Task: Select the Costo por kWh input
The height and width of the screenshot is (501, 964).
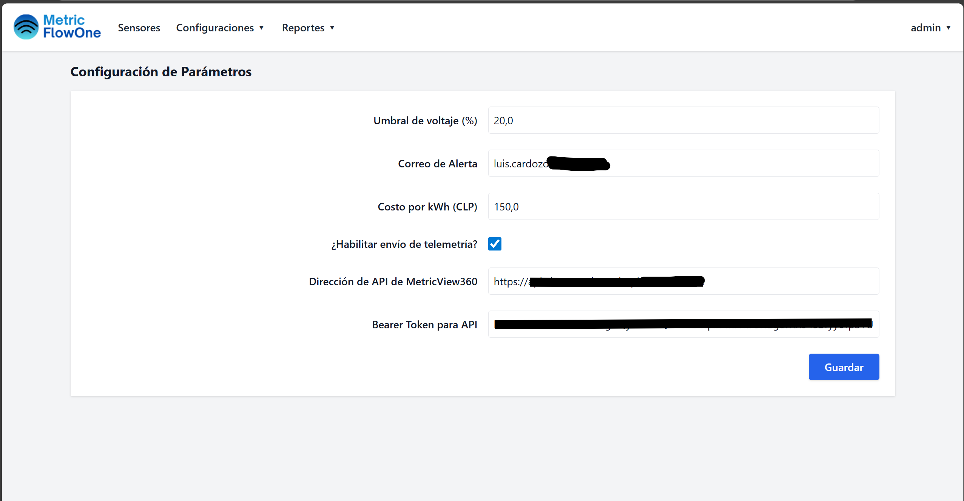Action: [x=683, y=207]
